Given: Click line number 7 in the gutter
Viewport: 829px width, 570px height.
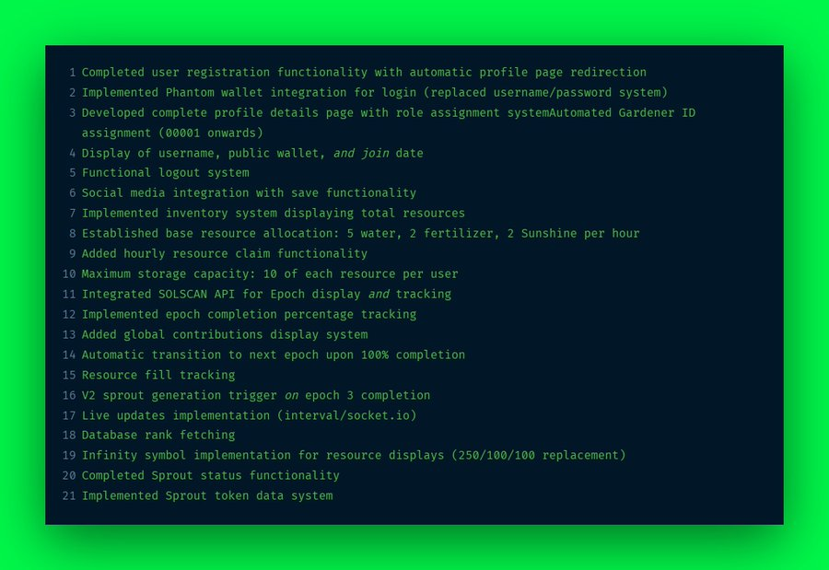Looking at the screenshot, I should click(x=73, y=213).
